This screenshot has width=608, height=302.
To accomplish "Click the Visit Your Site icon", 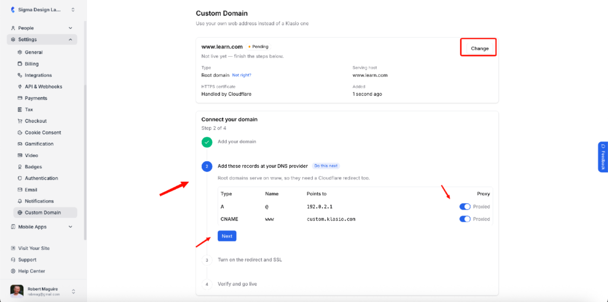I will tap(13, 248).
